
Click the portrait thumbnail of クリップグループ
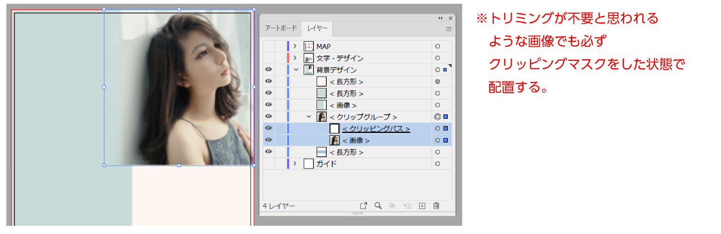(x=322, y=117)
